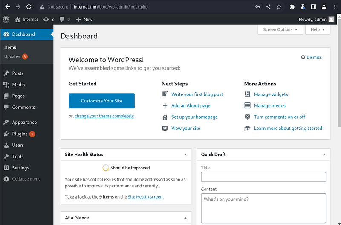Open the updates counter showing 3
This screenshot has width=341, height=225.
48,19
